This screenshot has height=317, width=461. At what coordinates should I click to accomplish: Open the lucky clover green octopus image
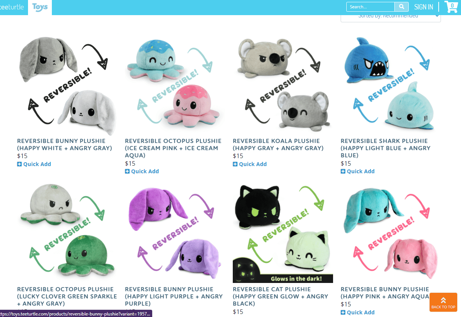pos(67,233)
